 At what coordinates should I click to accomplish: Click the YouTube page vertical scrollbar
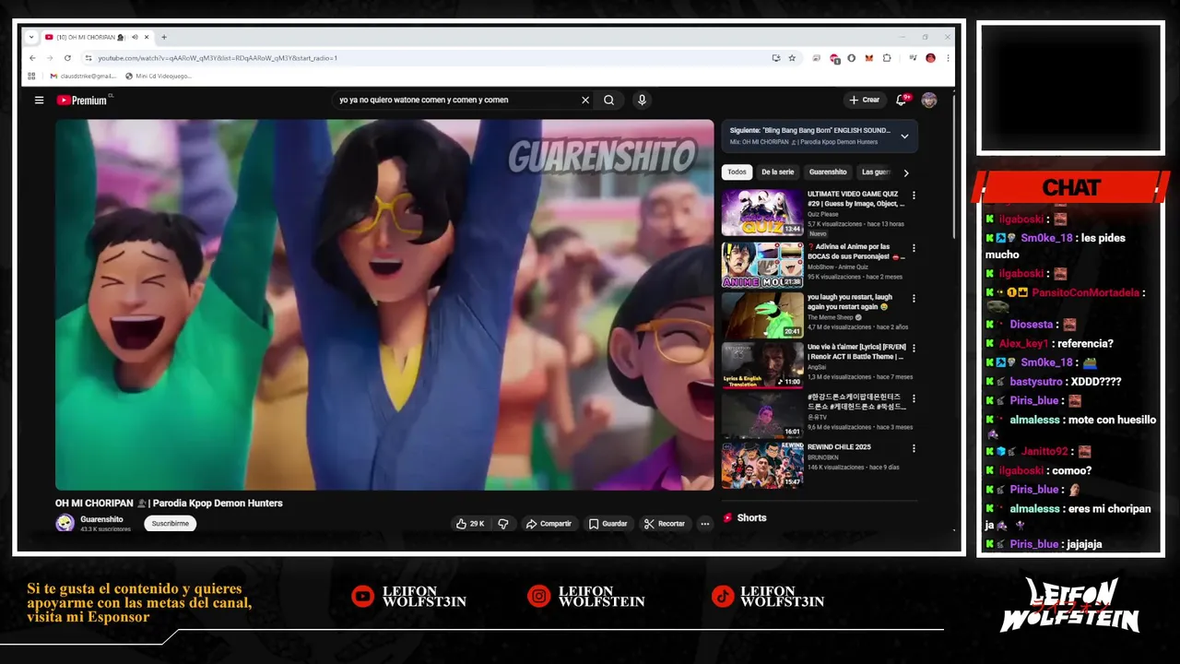[x=953, y=166]
